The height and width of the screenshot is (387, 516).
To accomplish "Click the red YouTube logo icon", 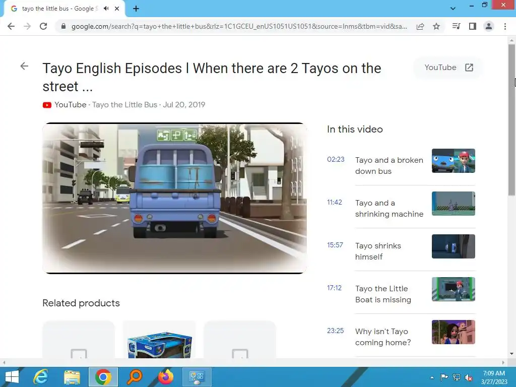I will (47, 105).
